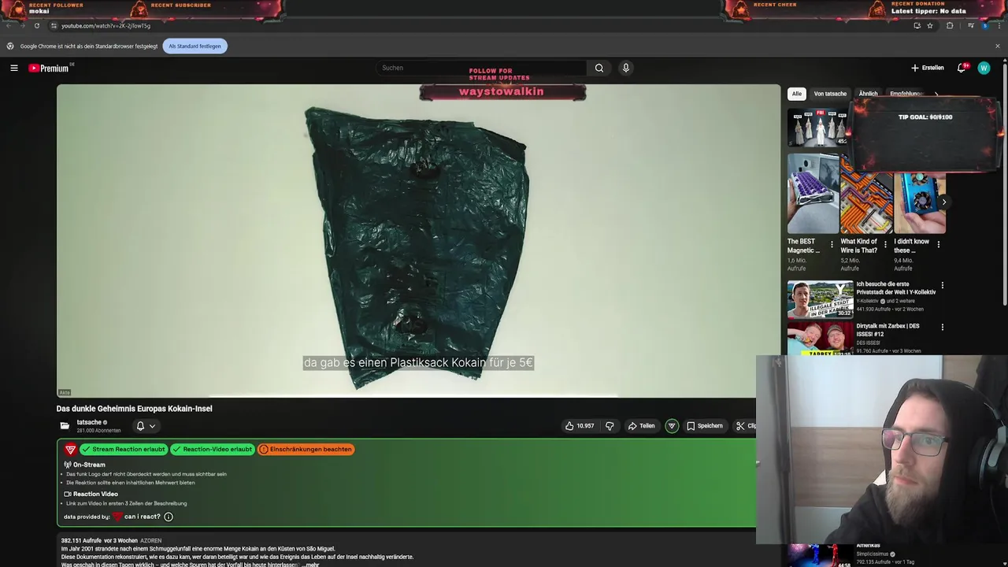Open options for I didn't know short
The image size is (1008, 567).
coord(938,245)
